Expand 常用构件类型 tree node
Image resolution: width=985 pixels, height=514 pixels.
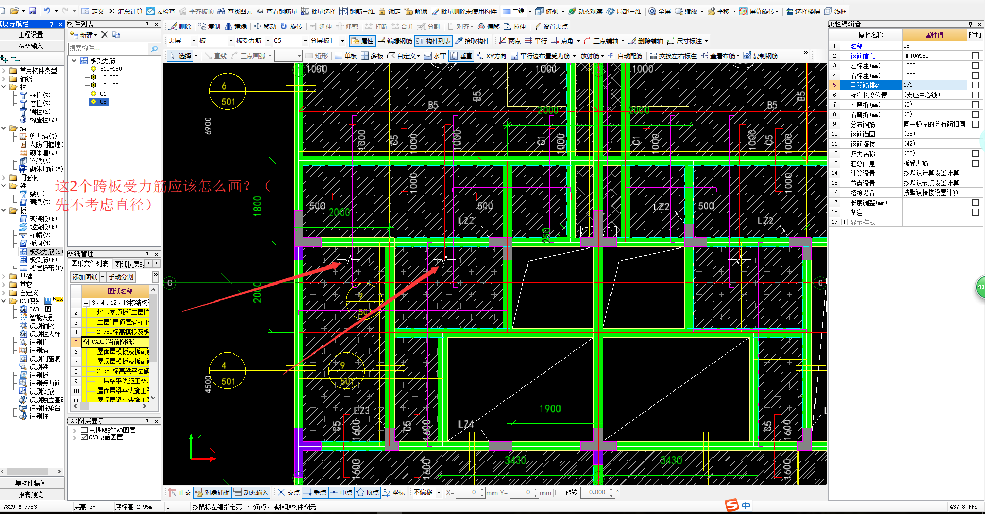tap(5, 70)
